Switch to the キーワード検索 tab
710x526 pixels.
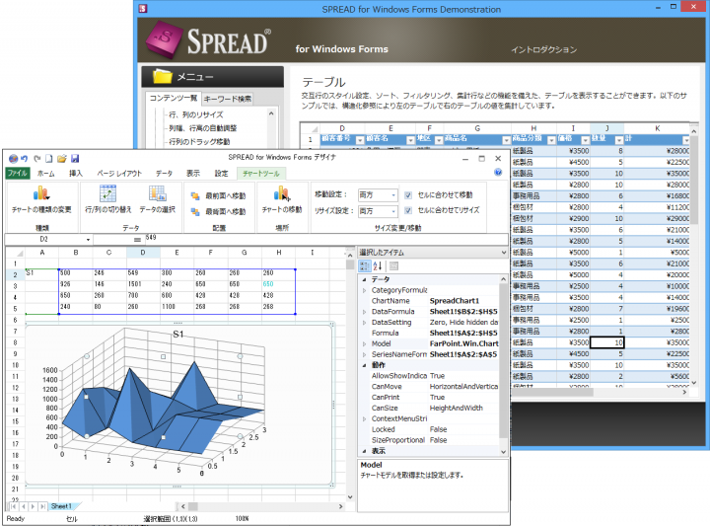228,99
